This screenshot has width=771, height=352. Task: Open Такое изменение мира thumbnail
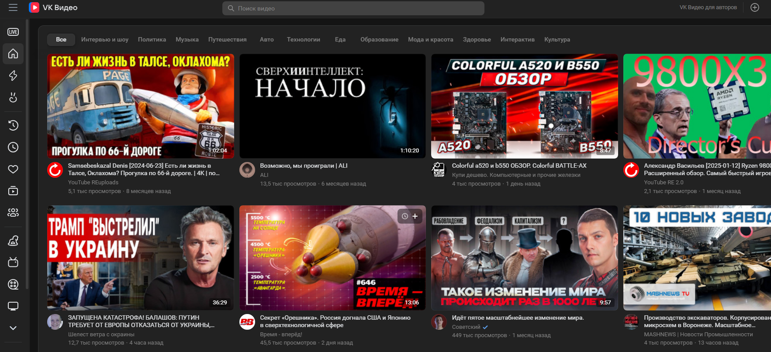[525, 258]
